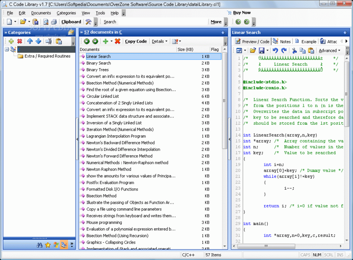Click the Search input field
Viewport: 353px width, 260px height.
pos(163,22)
